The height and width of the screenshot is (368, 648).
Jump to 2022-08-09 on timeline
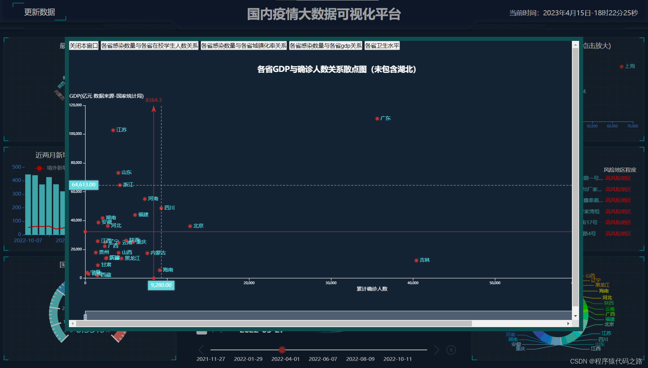point(360,359)
